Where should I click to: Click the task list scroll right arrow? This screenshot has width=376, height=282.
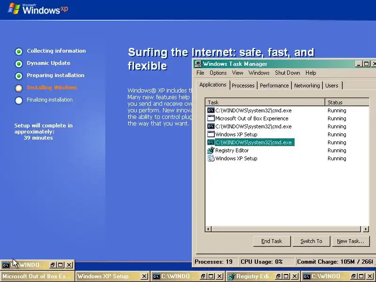(366, 229)
